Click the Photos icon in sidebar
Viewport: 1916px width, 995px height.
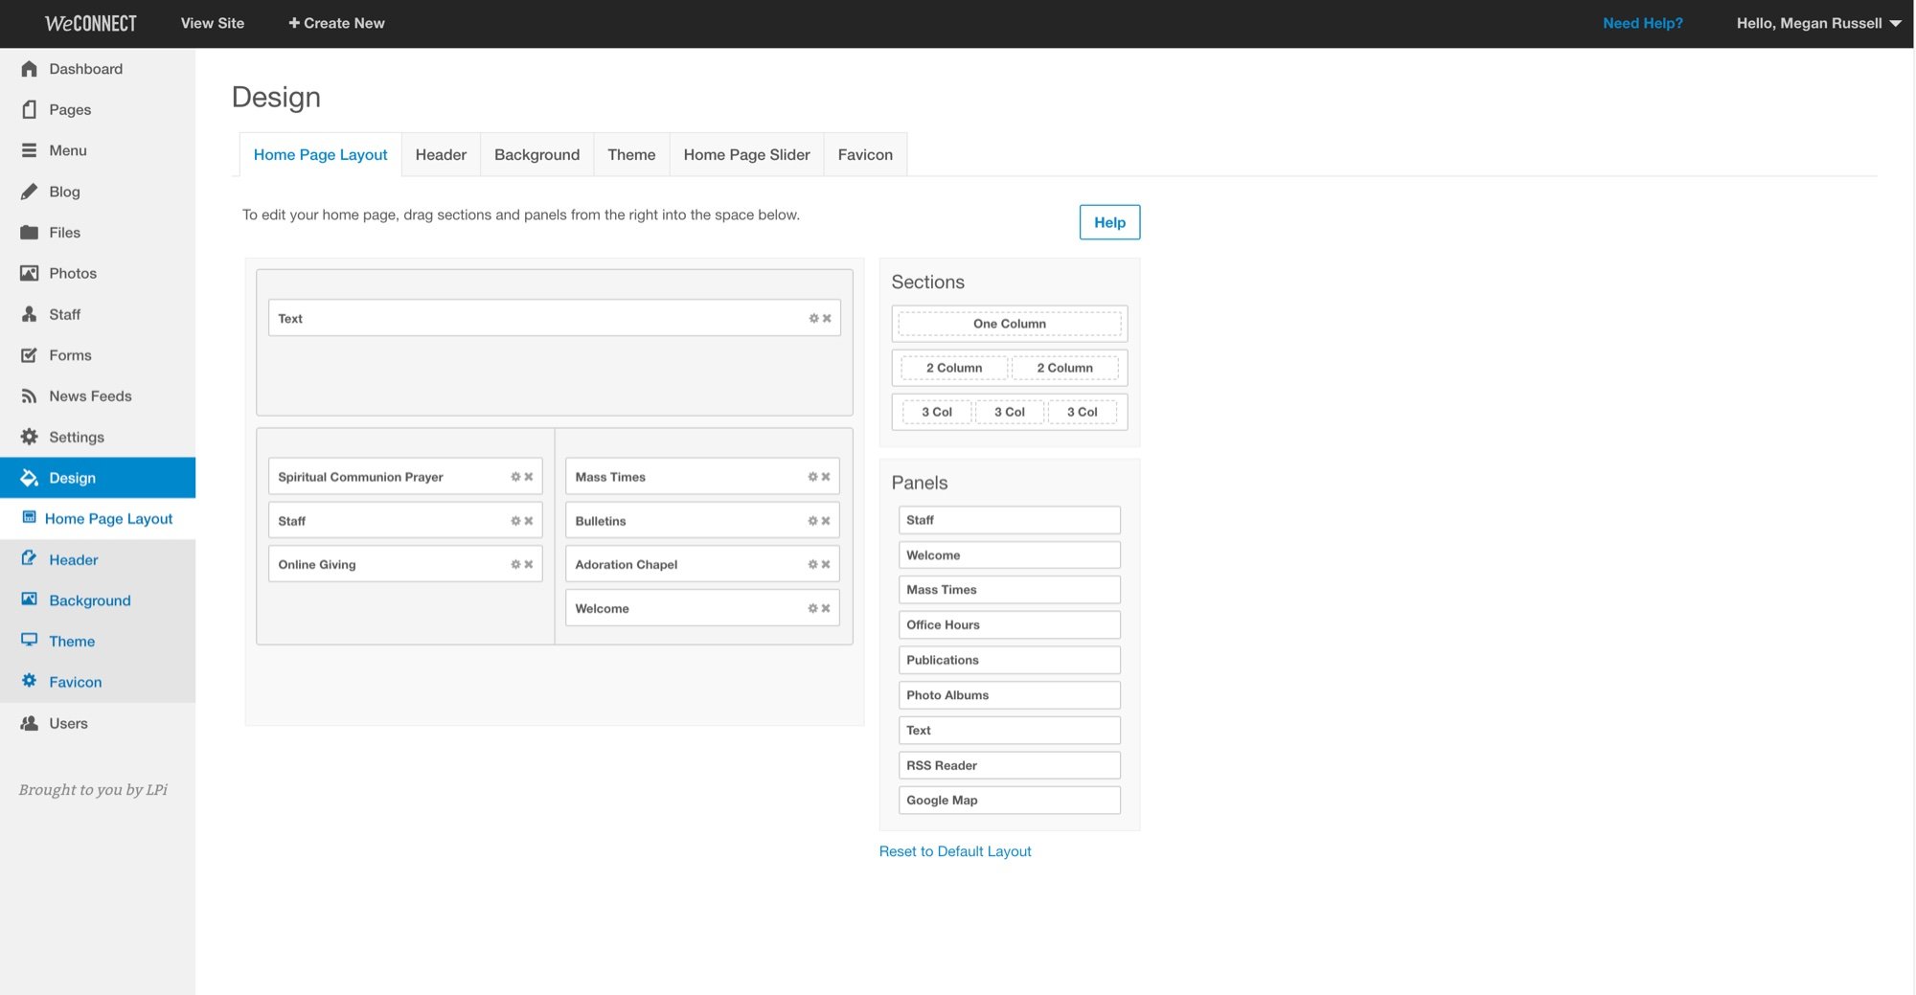[30, 273]
